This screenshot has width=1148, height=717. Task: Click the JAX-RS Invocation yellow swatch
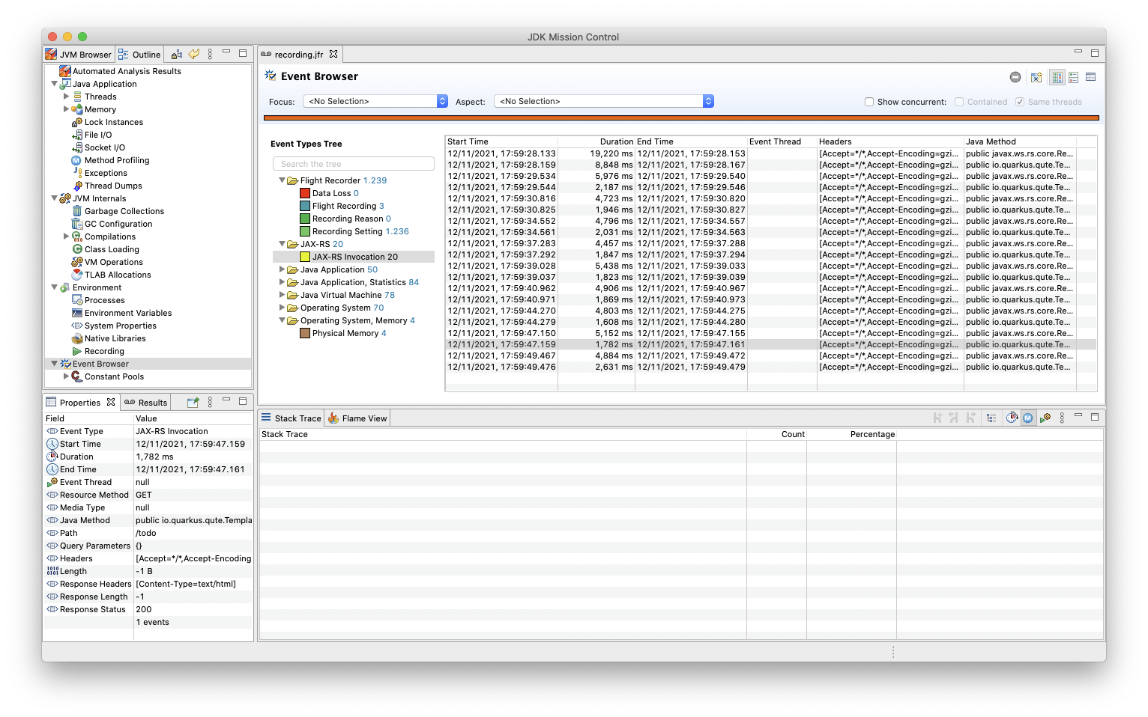pos(305,257)
